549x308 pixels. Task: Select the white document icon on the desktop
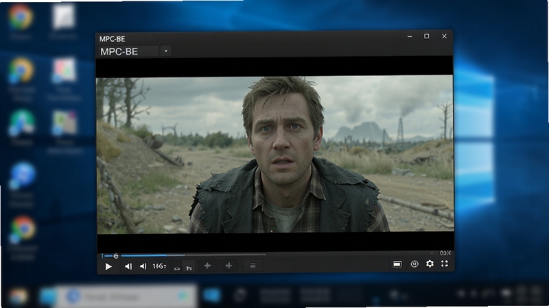coord(63,16)
